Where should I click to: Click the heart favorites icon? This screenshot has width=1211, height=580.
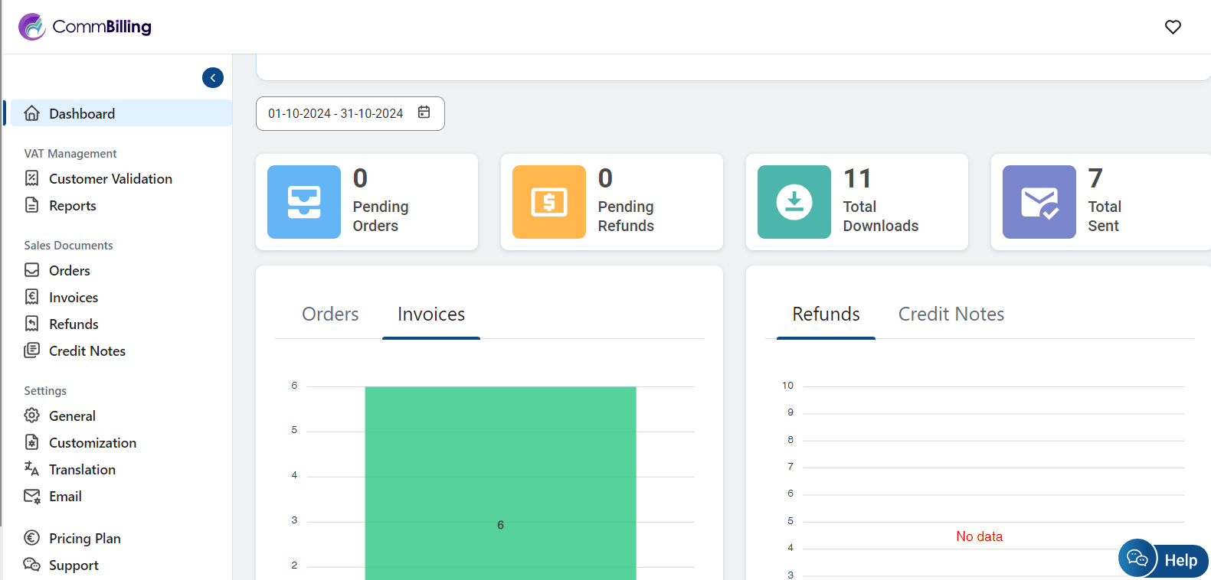[1173, 27]
